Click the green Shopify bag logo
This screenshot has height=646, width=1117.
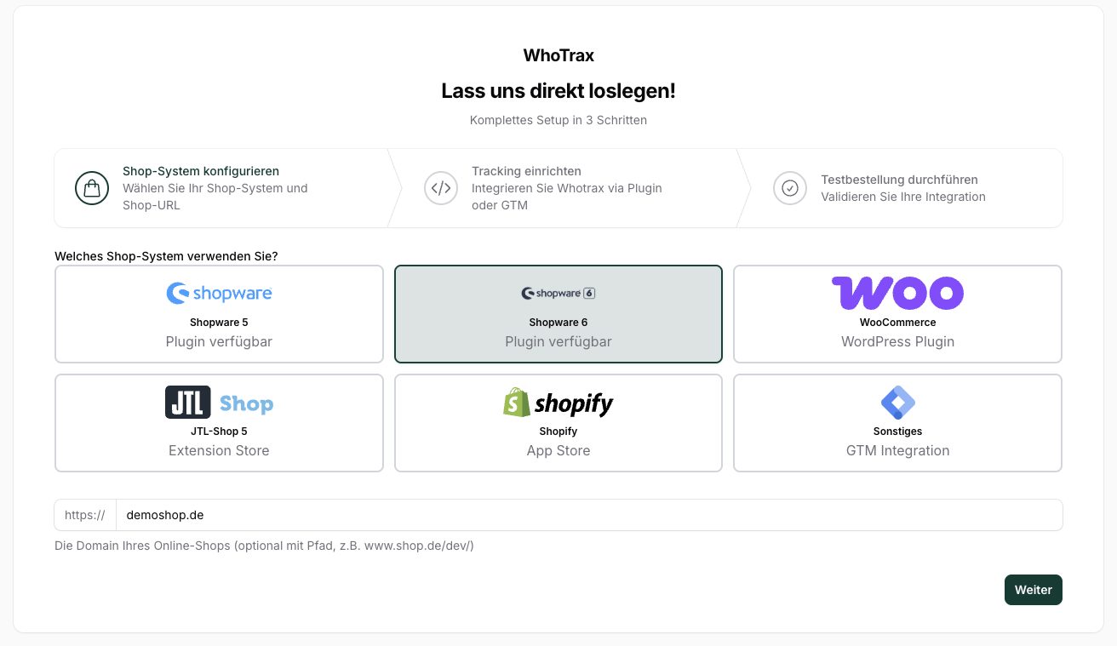coord(517,402)
